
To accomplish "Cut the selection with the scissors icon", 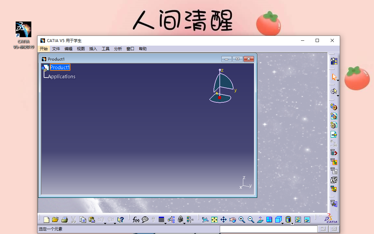I will (73, 220).
